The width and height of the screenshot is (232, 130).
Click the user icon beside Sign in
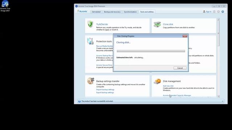coord(204,12)
